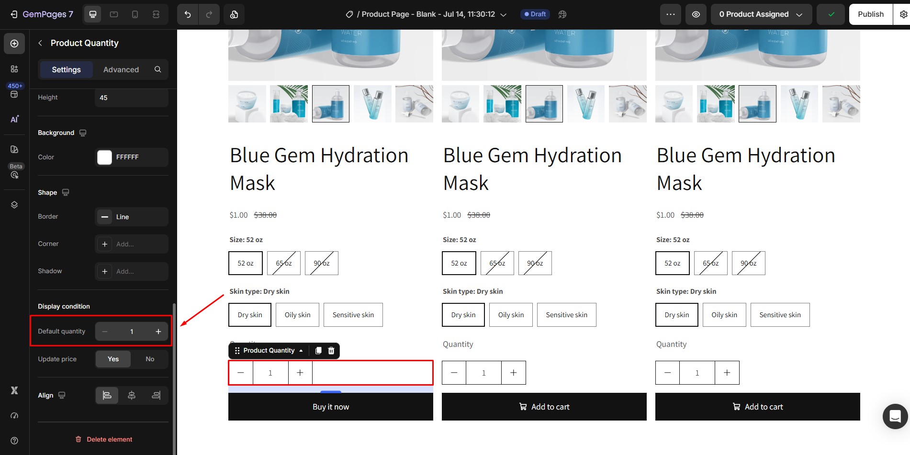Click the undo arrow in top toolbar
This screenshot has height=455, width=910.
pyautogui.click(x=188, y=14)
